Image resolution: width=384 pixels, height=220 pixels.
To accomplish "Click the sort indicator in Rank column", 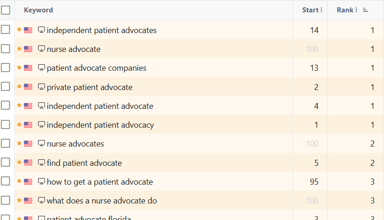I will coord(366,10).
